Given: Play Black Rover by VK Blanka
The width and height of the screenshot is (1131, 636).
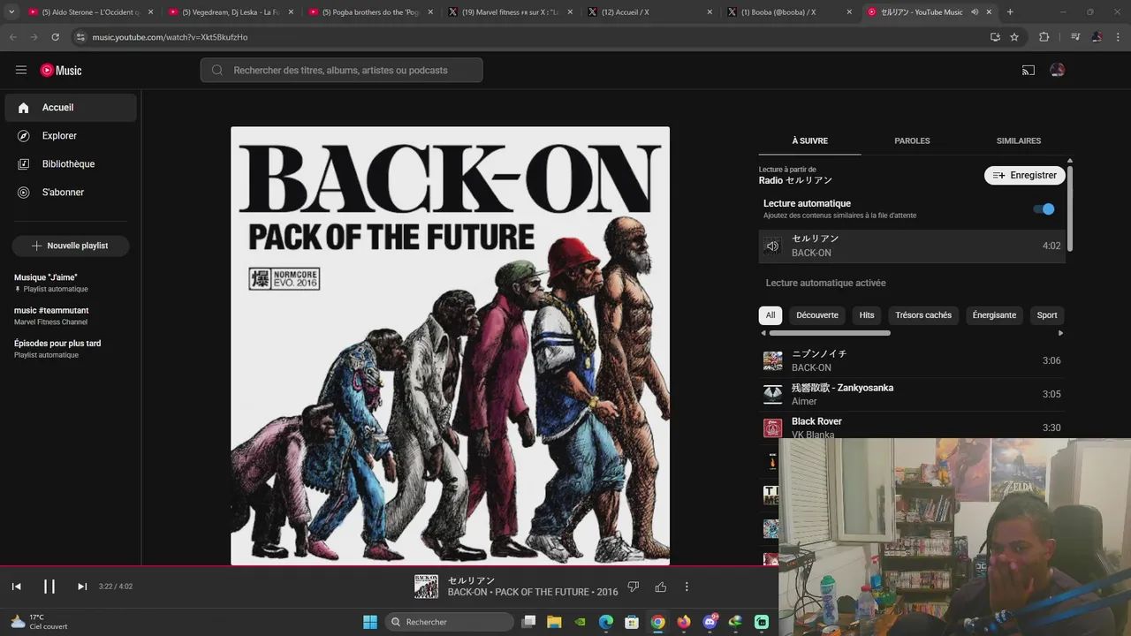Looking at the screenshot, I should coord(912,428).
